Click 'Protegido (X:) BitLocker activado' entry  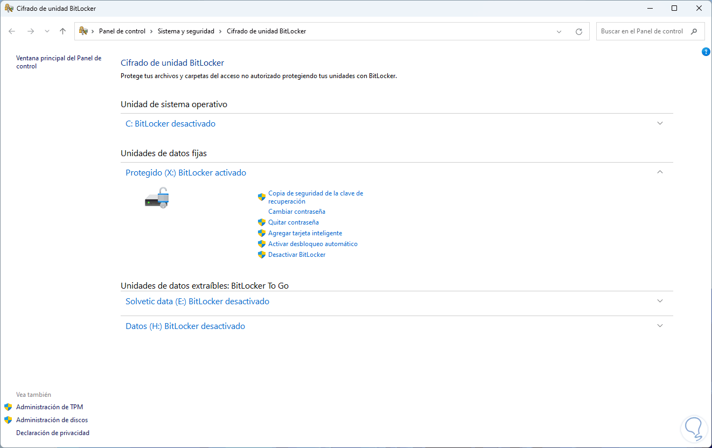pos(186,173)
